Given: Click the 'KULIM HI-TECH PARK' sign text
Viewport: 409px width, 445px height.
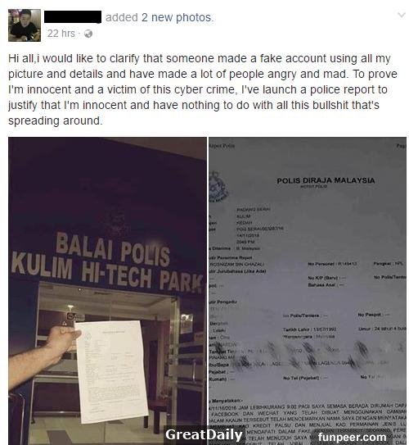Looking at the screenshot, I should pos(107,272).
